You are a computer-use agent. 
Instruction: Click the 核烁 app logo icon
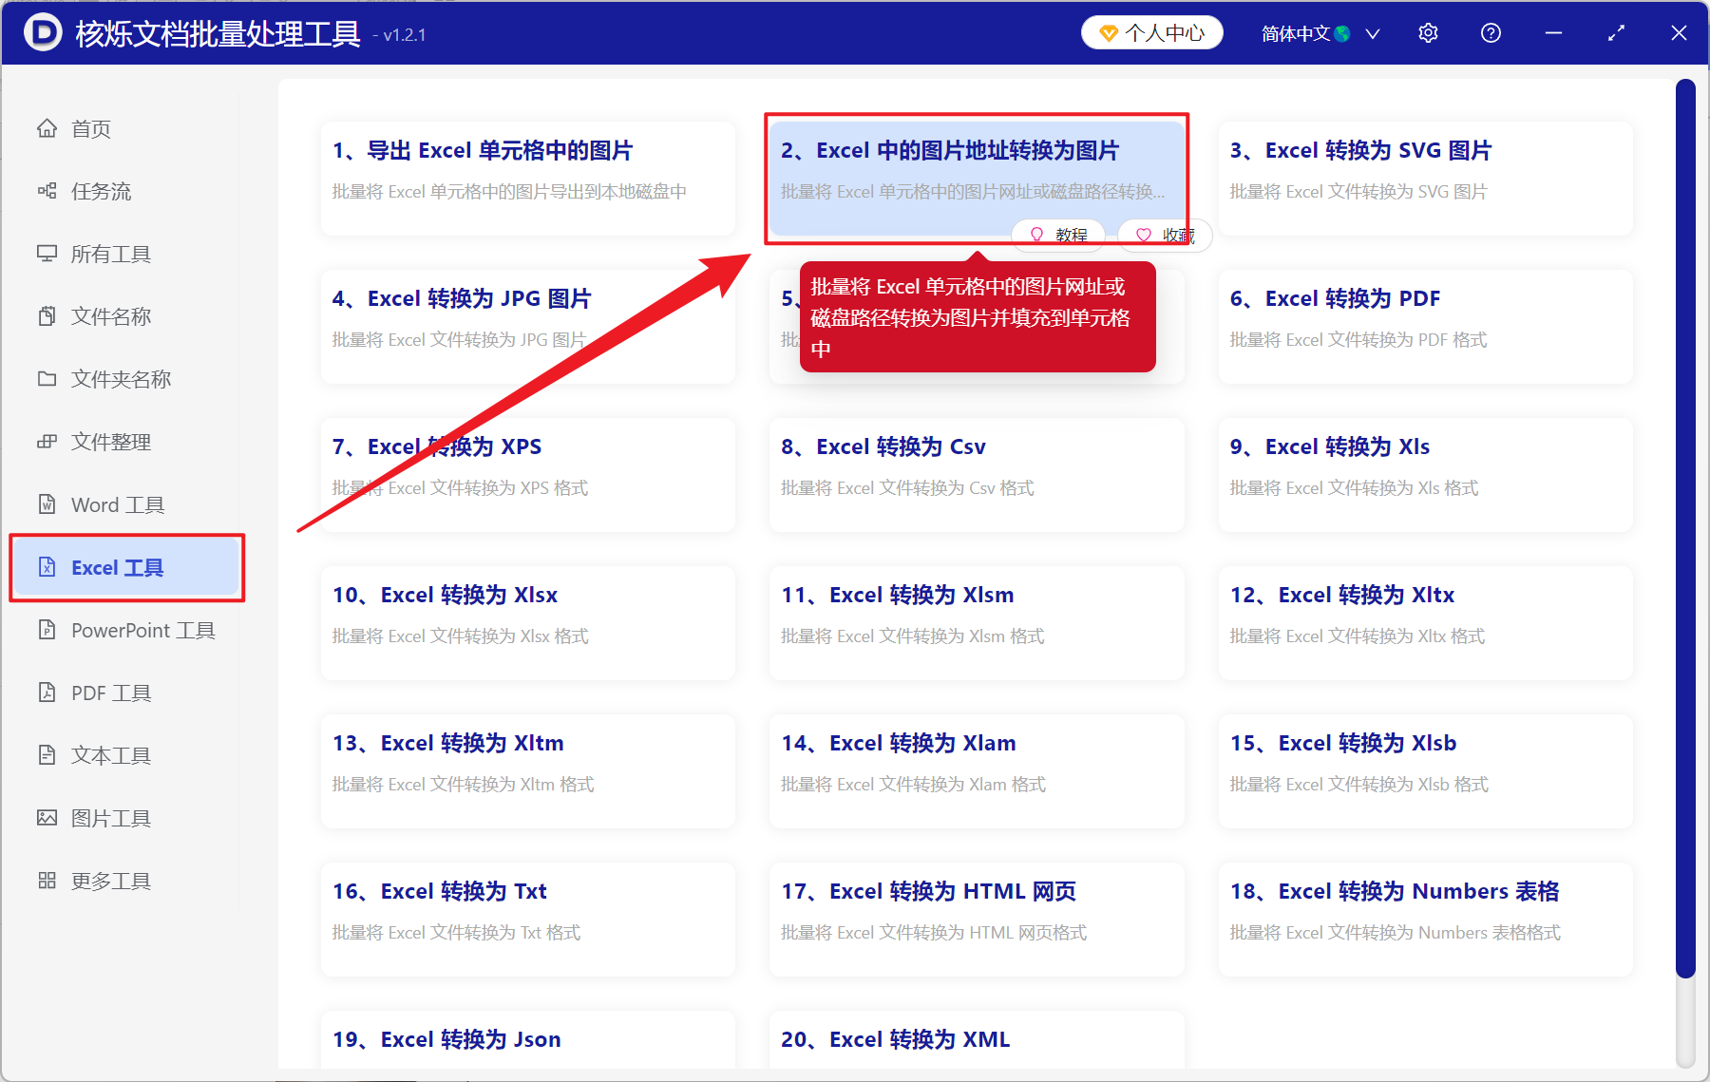coord(42,32)
